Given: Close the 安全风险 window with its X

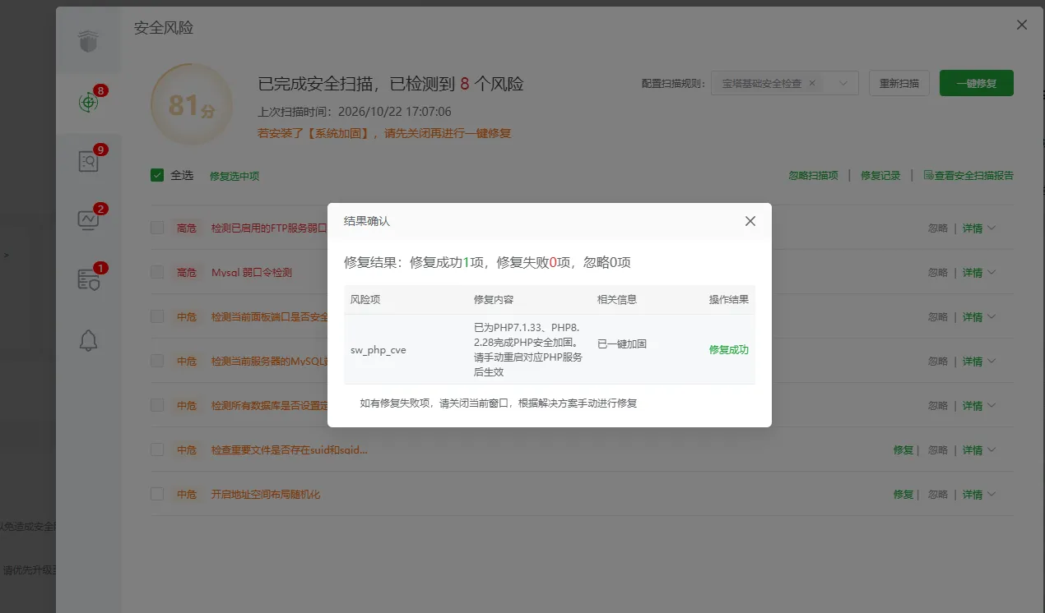Looking at the screenshot, I should pyautogui.click(x=1022, y=25).
